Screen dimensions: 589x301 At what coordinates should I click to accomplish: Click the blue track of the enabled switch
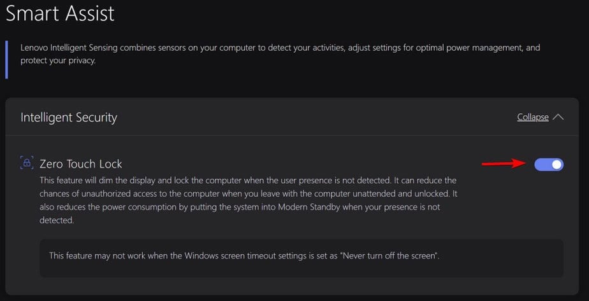pyautogui.click(x=542, y=165)
